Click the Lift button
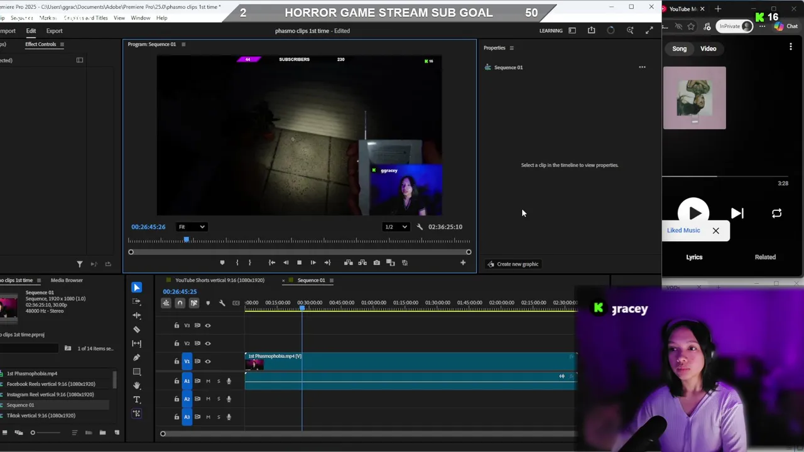Image resolution: width=804 pixels, height=452 pixels. pos(349,262)
